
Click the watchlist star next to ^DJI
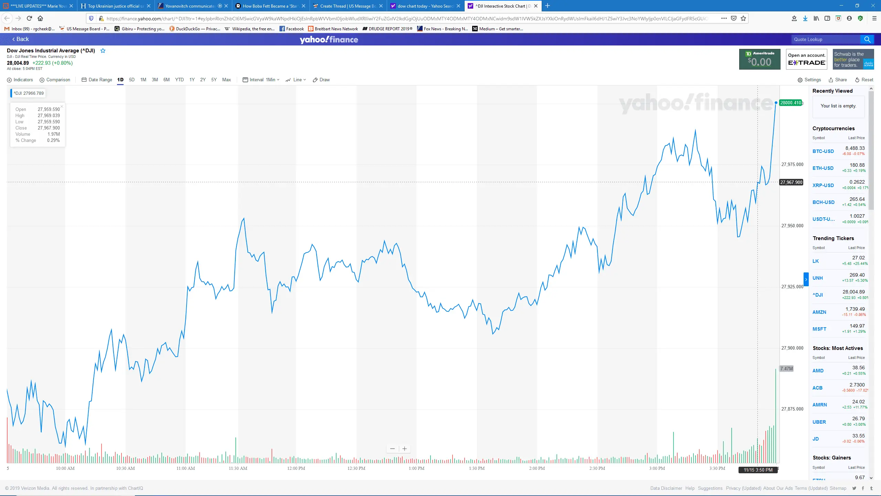click(x=103, y=51)
